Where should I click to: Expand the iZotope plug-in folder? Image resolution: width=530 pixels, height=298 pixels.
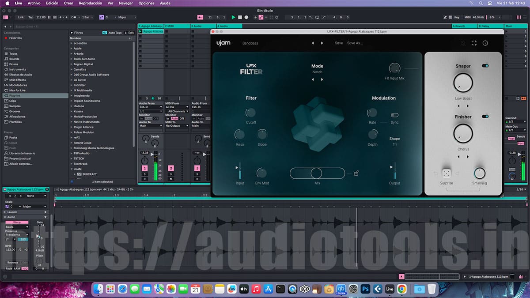pos(71,106)
